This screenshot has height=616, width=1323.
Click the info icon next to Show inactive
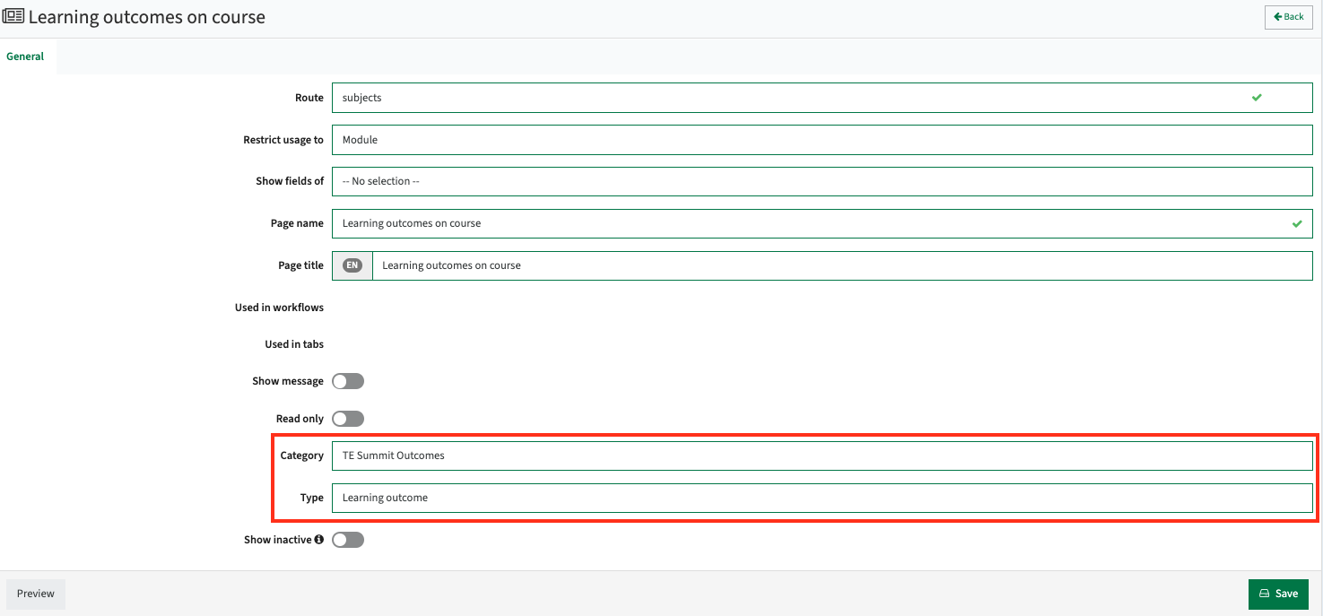point(319,540)
